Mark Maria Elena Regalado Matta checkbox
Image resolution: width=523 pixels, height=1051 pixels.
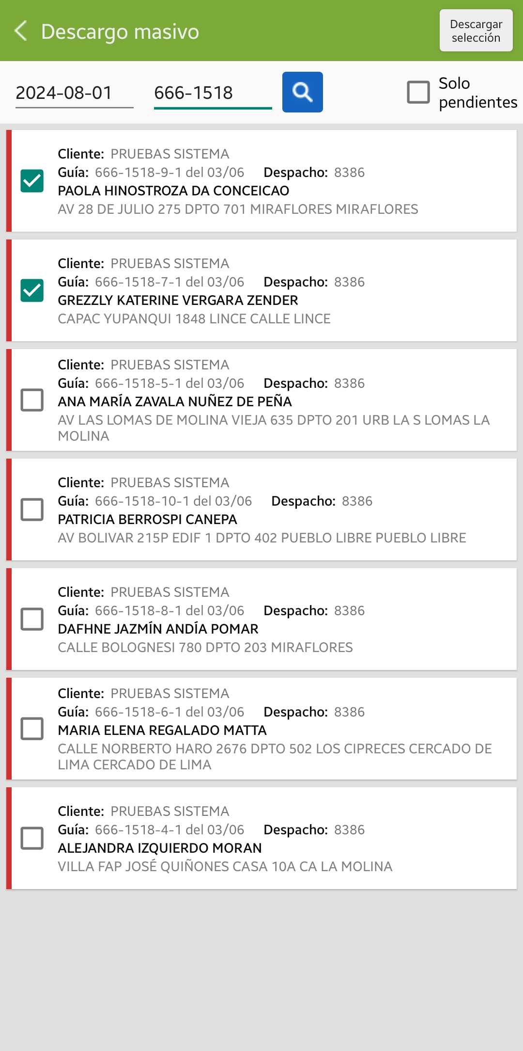pyautogui.click(x=32, y=729)
